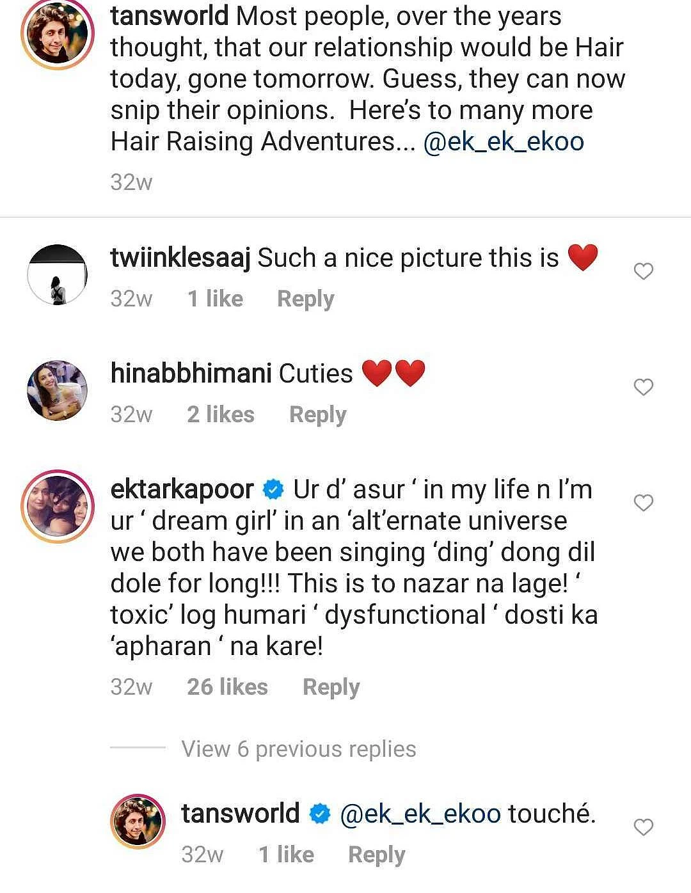Reply to twiinklesaaj's comment
The image size is (691, 893).
click(x=306, y=299)
